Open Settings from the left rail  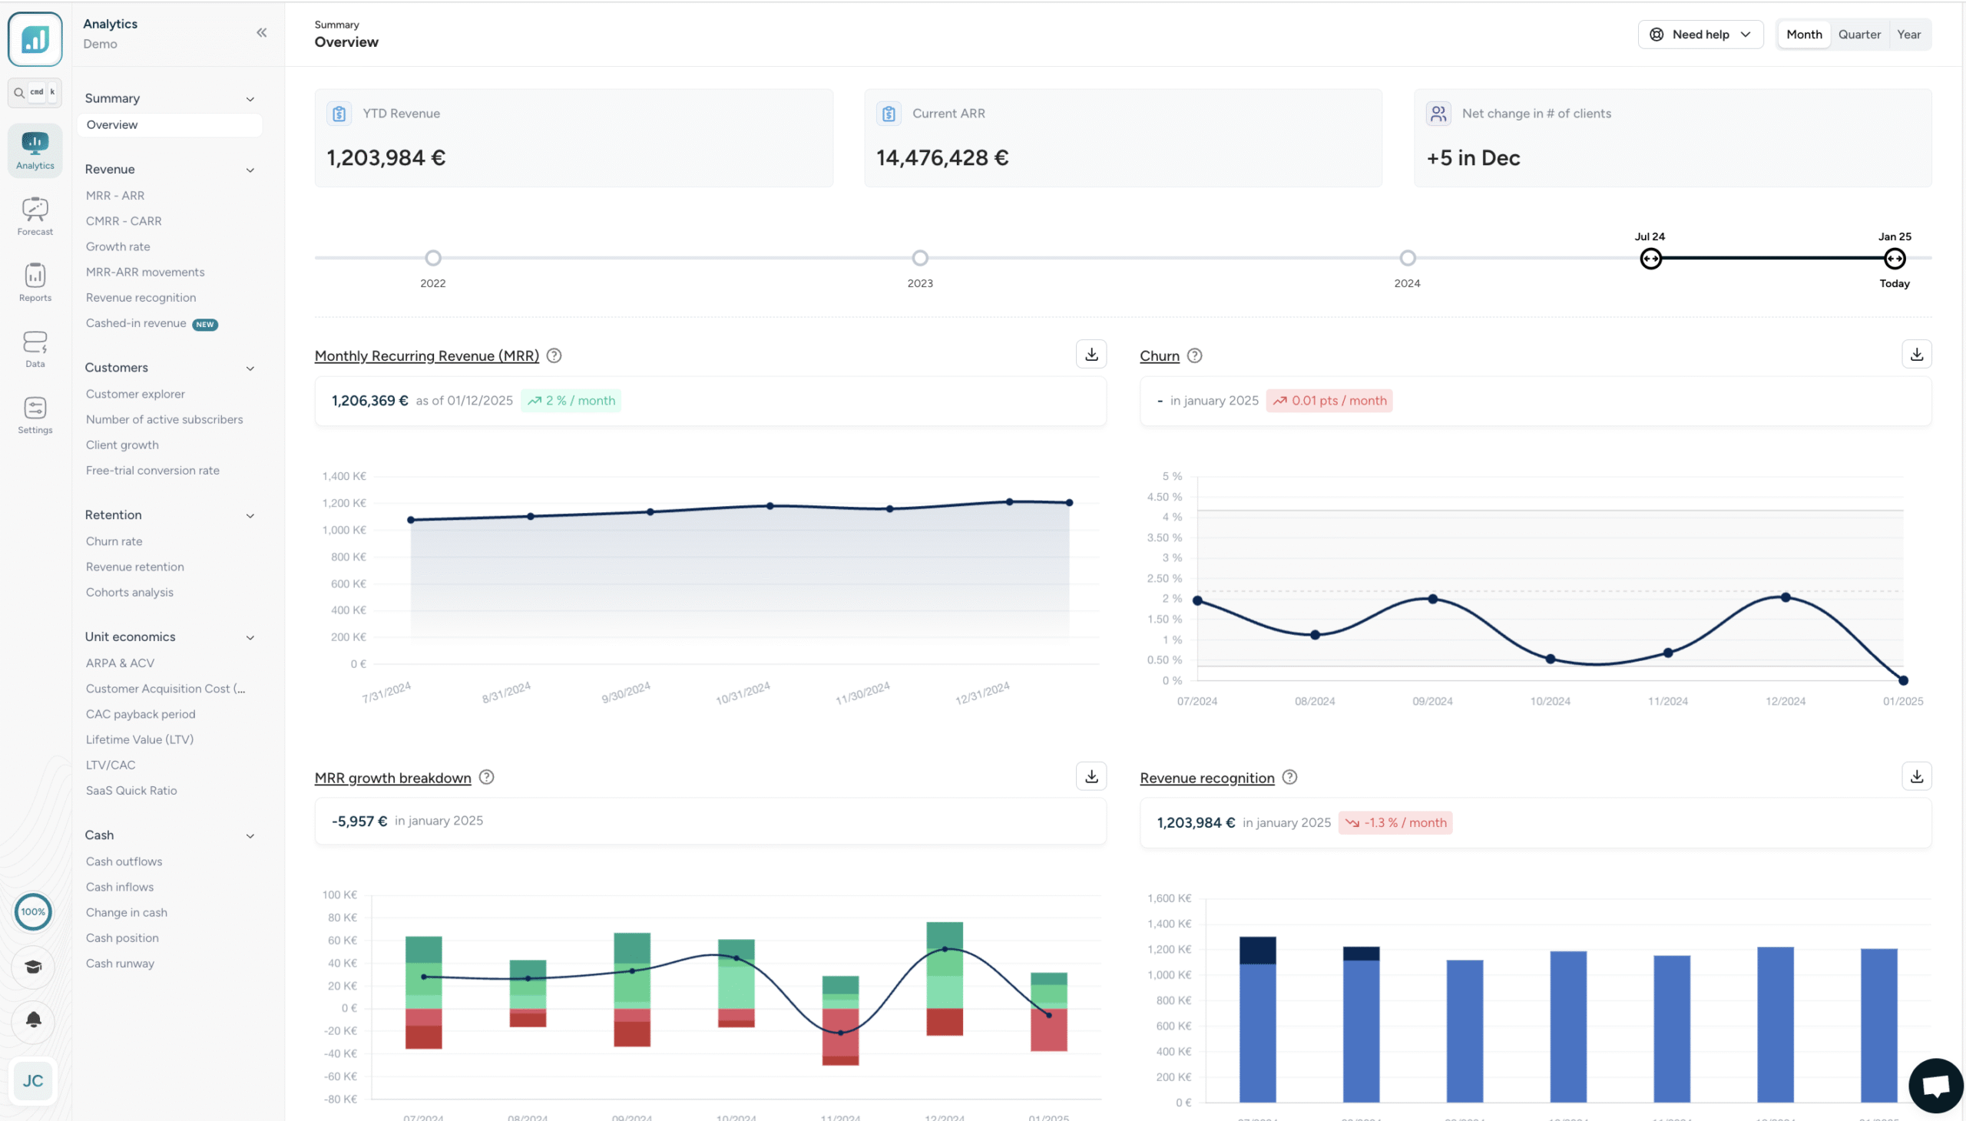point(35,413)
